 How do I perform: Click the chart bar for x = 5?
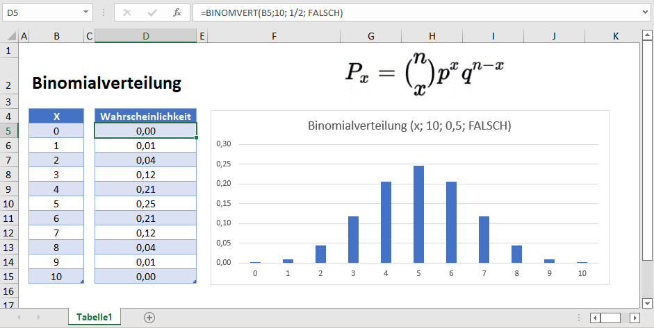pyautogui.click(x=419, y=214)
